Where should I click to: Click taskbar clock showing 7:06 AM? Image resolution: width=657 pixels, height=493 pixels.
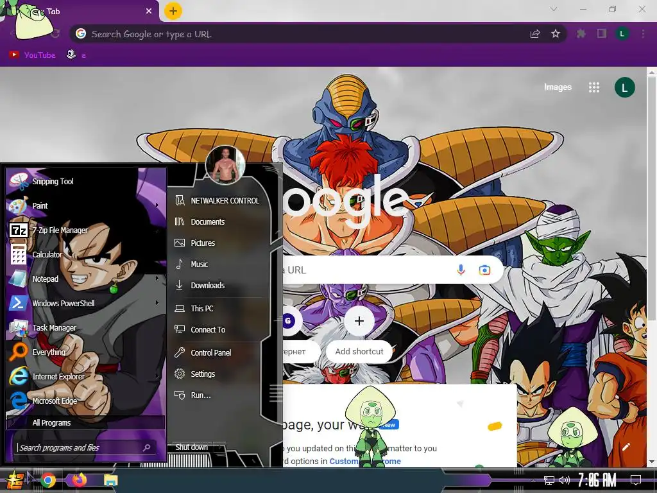597,480
